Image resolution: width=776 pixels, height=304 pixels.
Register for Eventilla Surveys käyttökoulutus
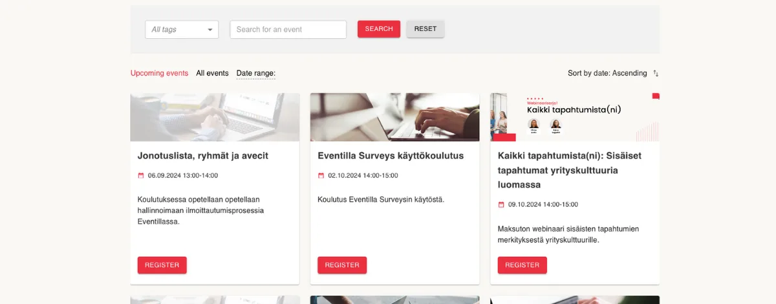342,265
